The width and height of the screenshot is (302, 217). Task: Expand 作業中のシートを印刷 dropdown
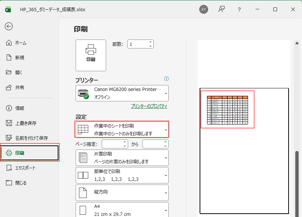(x=122, y=129)
